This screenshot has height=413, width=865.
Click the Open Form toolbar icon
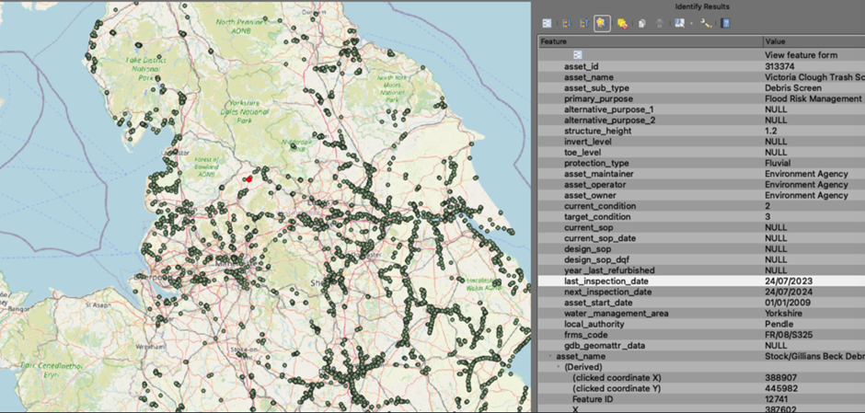547,23
